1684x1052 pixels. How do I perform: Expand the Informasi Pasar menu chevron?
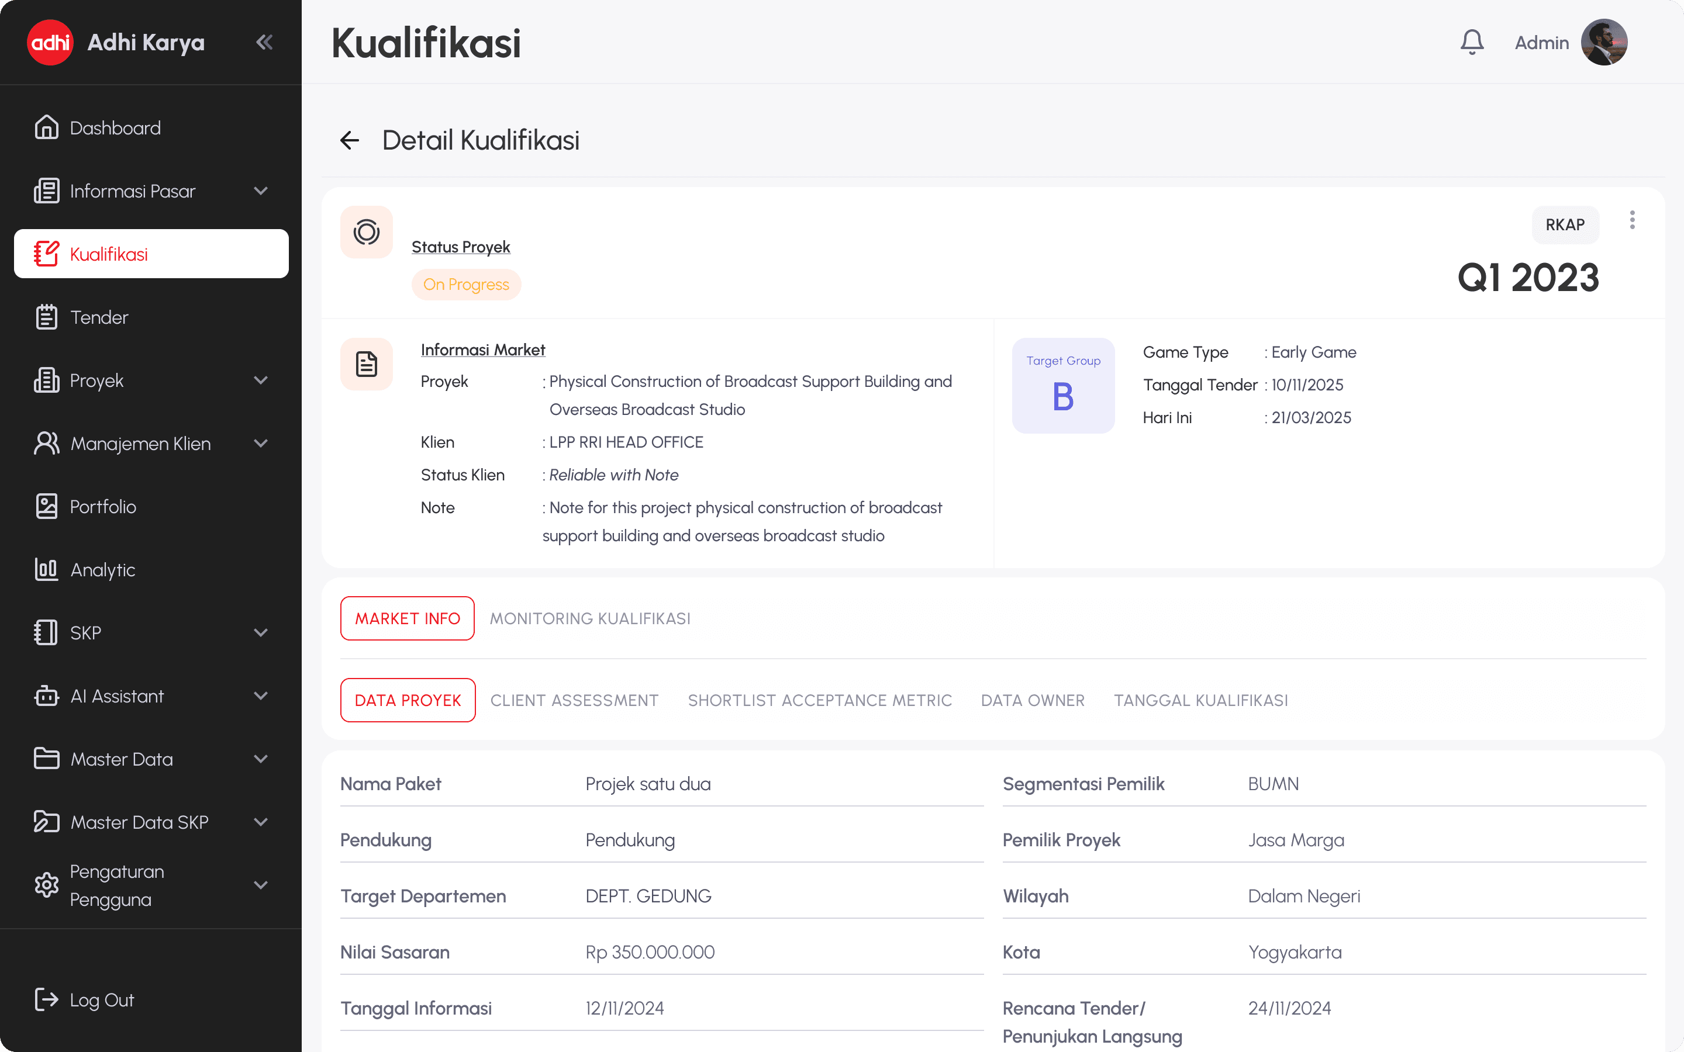click(261, 191)
